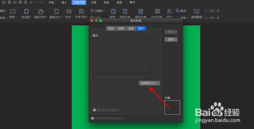This screenshot has width=254, height=129.
Task: Expand the quick access toolbar chevron
Action: [42, 3]
